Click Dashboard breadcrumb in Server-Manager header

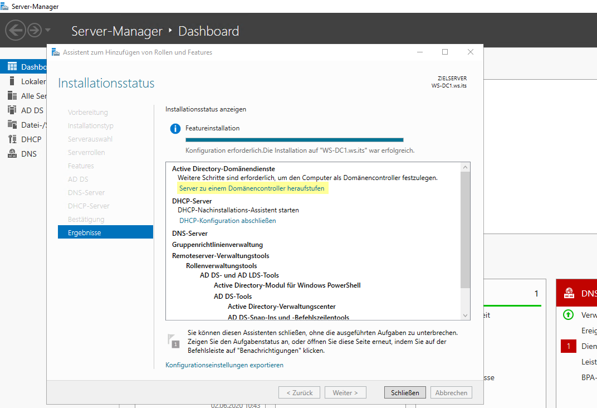tap(209, 31)
